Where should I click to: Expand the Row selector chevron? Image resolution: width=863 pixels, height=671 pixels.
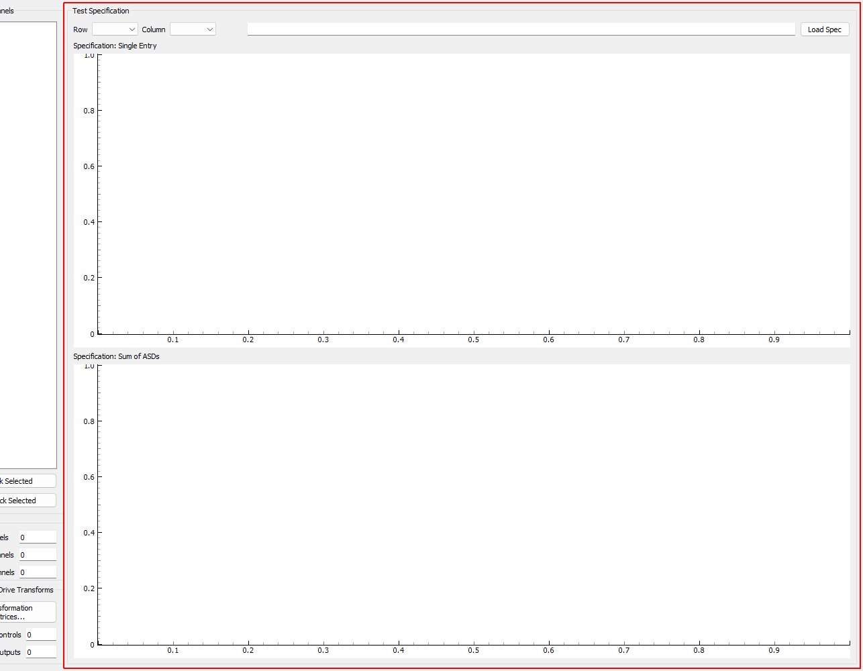click(132, 29)
